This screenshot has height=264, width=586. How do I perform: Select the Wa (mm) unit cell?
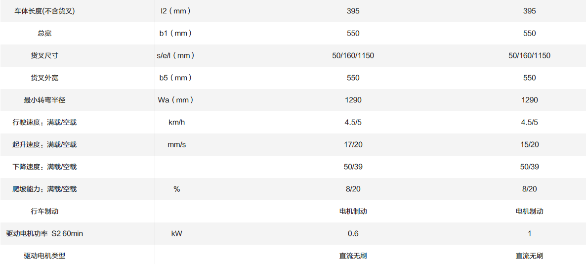(175, 100)
